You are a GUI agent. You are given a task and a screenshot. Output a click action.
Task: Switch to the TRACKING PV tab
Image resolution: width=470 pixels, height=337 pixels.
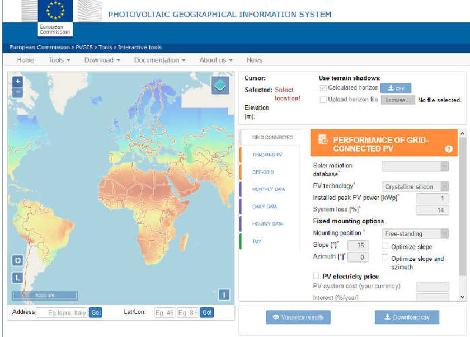point(267,154)
